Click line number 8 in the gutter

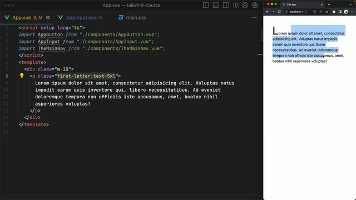tap(7, 76)
